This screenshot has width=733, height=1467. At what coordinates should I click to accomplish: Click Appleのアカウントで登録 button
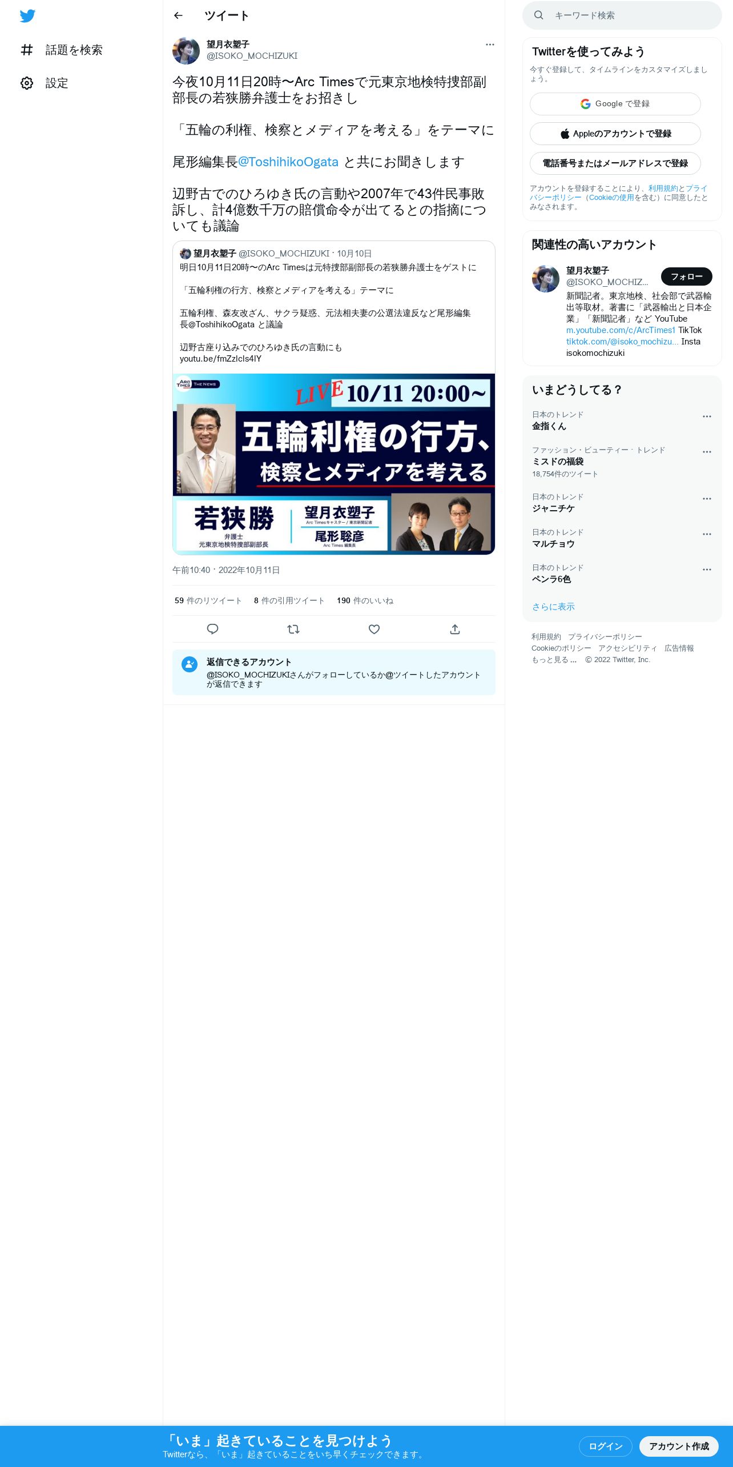(x=615, y=134)
